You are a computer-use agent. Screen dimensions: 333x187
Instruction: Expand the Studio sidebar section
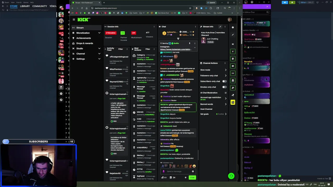tap(99, 49)
